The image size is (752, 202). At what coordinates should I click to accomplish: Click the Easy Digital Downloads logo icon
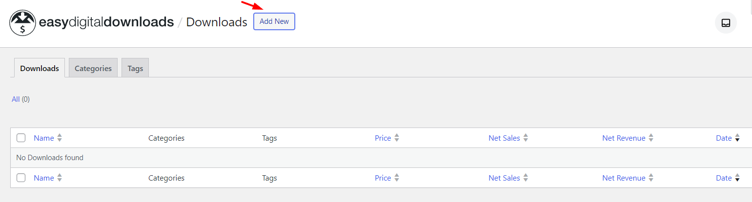tap(22, 23)
